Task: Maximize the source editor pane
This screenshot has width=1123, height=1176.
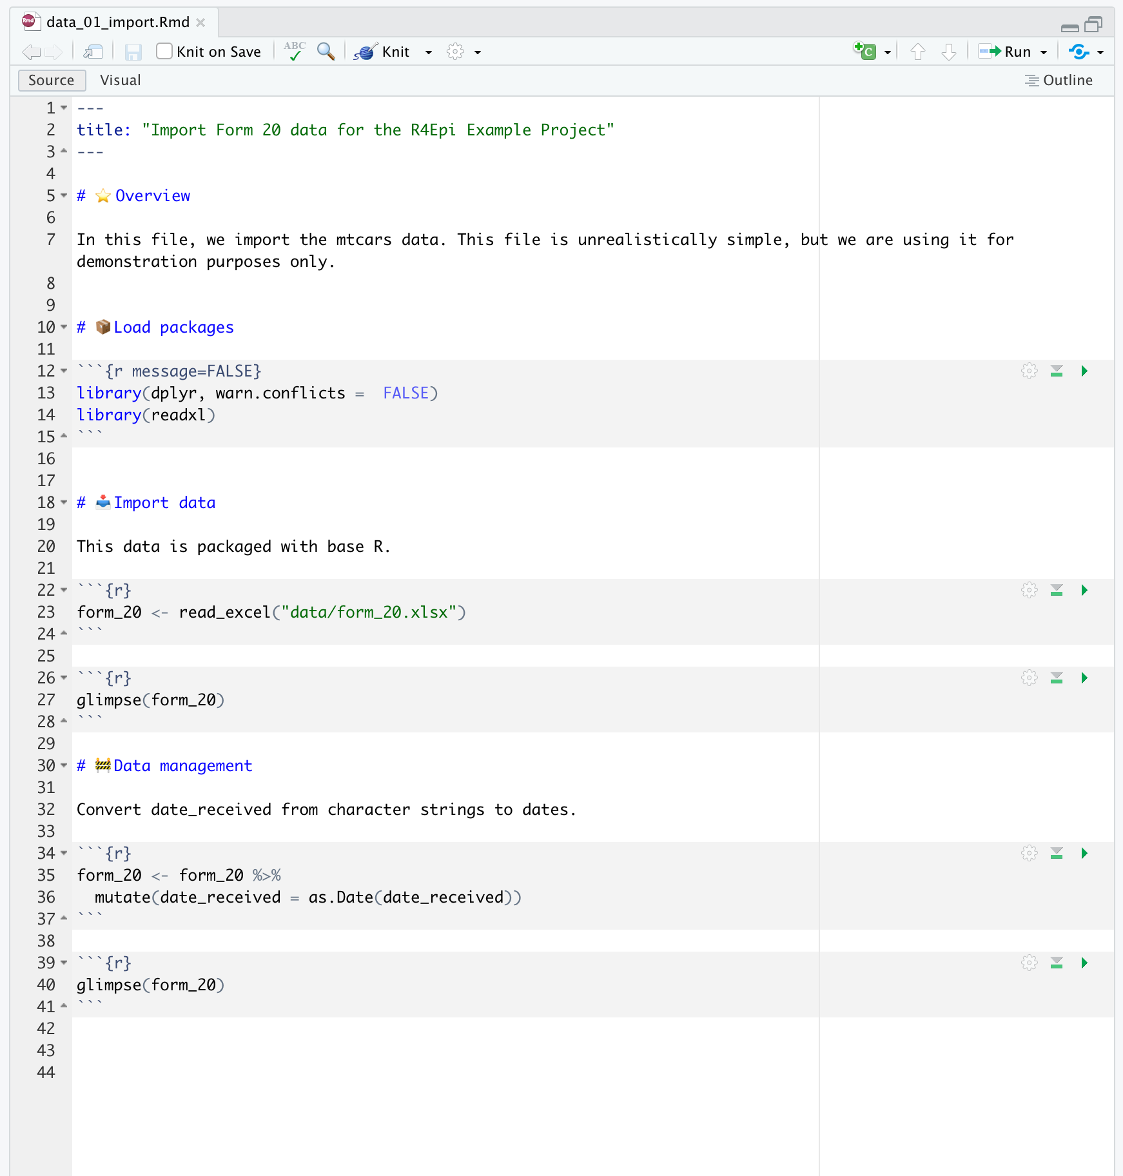Action: (1093, 25)
